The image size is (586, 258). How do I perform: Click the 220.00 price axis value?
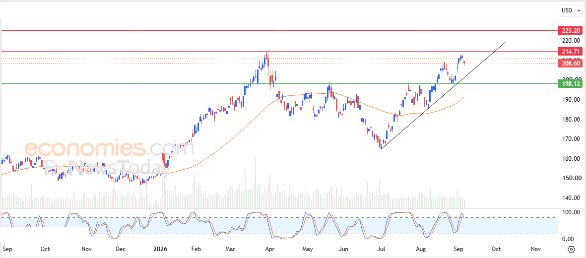click(570, 40)
